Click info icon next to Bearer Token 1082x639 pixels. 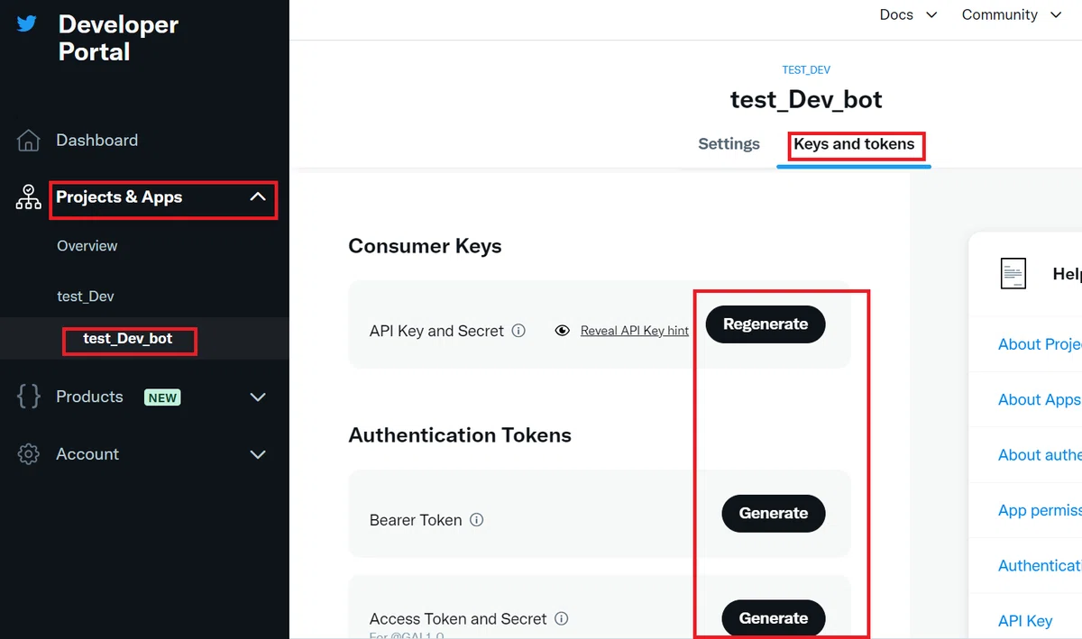[x=477, y=520]
